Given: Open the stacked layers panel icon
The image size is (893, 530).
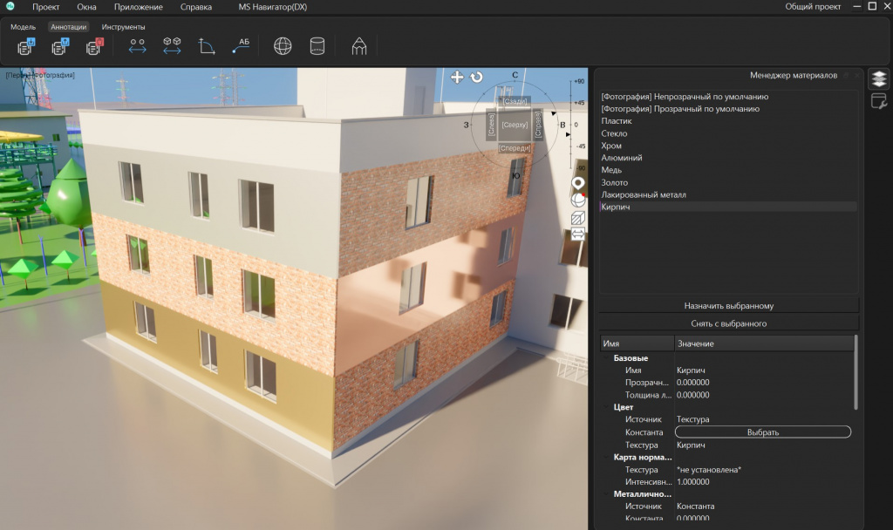Looking at the screenshot, I should pos(879,79).
